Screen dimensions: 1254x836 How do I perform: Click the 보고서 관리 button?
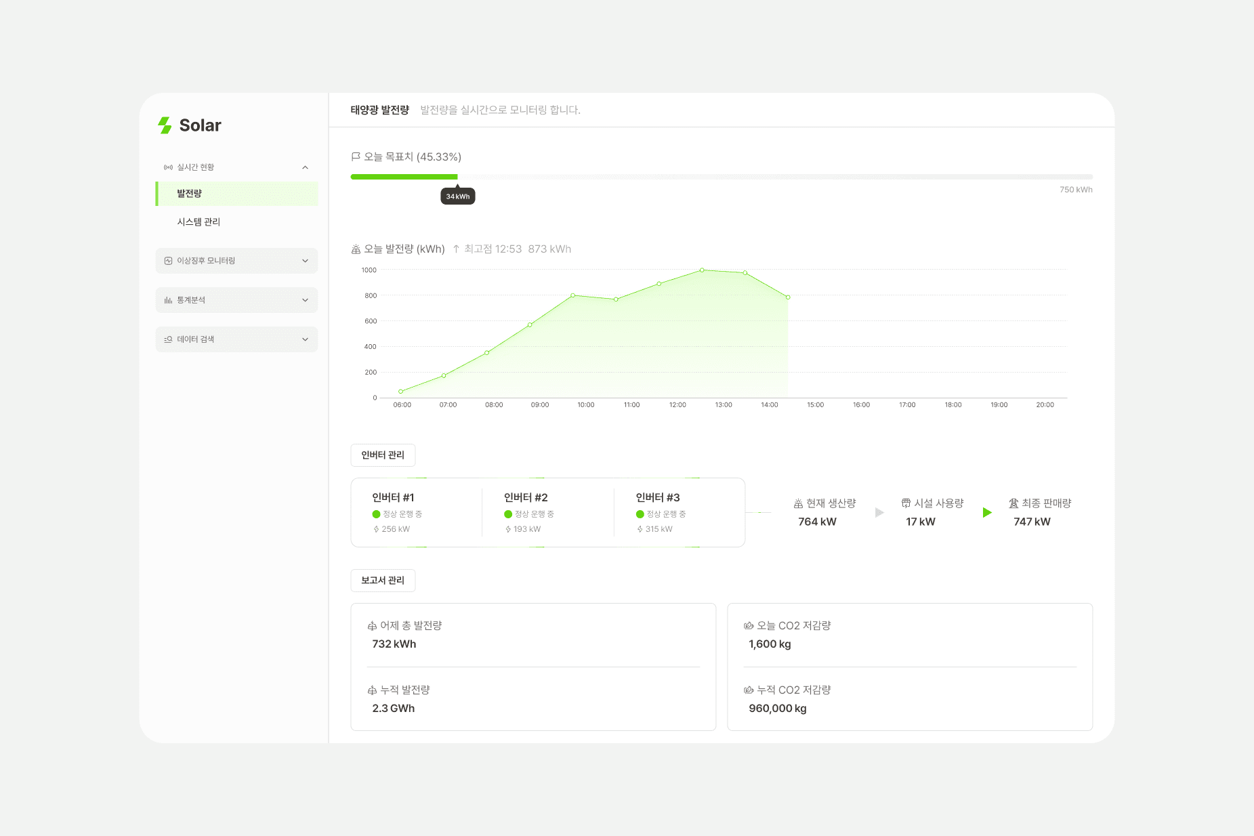[383, 581]
